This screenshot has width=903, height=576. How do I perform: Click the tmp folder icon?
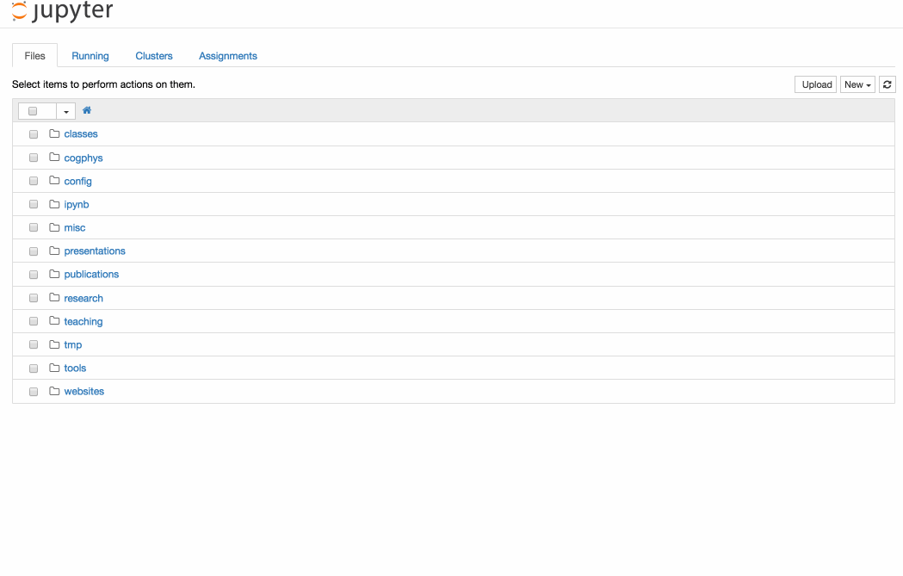click(54, 344)
